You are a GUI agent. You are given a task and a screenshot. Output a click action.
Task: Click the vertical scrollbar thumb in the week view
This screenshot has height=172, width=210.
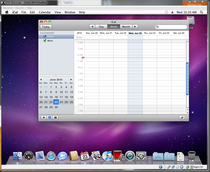pyautogui.click(x=187, y=79)
